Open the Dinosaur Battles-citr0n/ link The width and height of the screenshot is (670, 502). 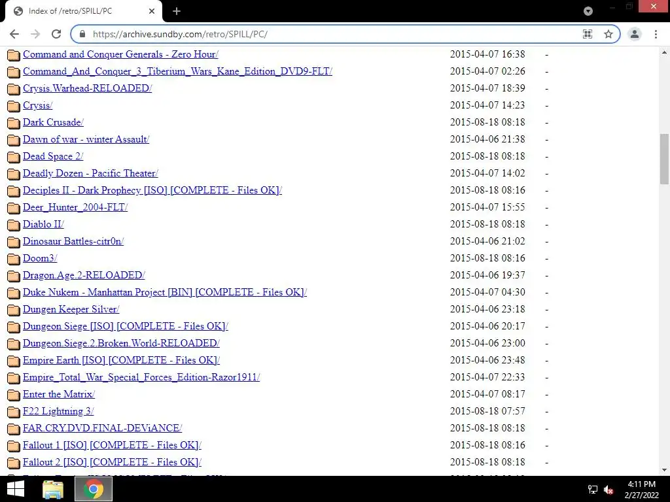(73, 241)
